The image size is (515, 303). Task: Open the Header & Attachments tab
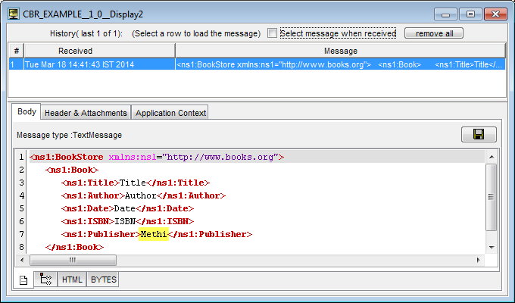point(86,113)
